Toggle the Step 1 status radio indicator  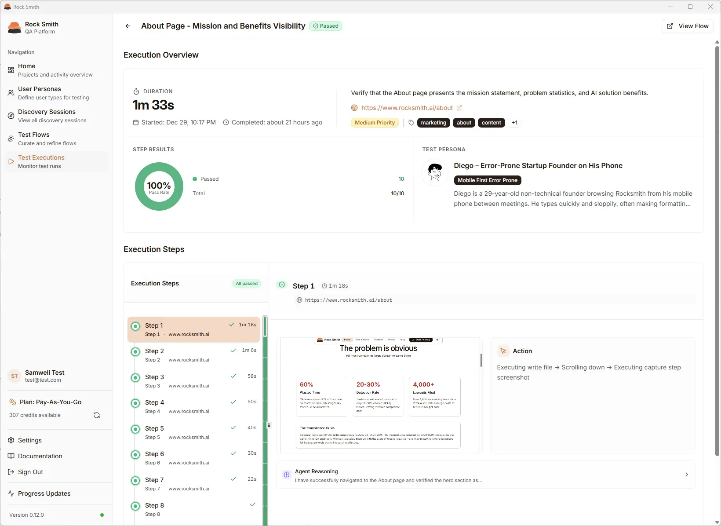coord(135,326)
